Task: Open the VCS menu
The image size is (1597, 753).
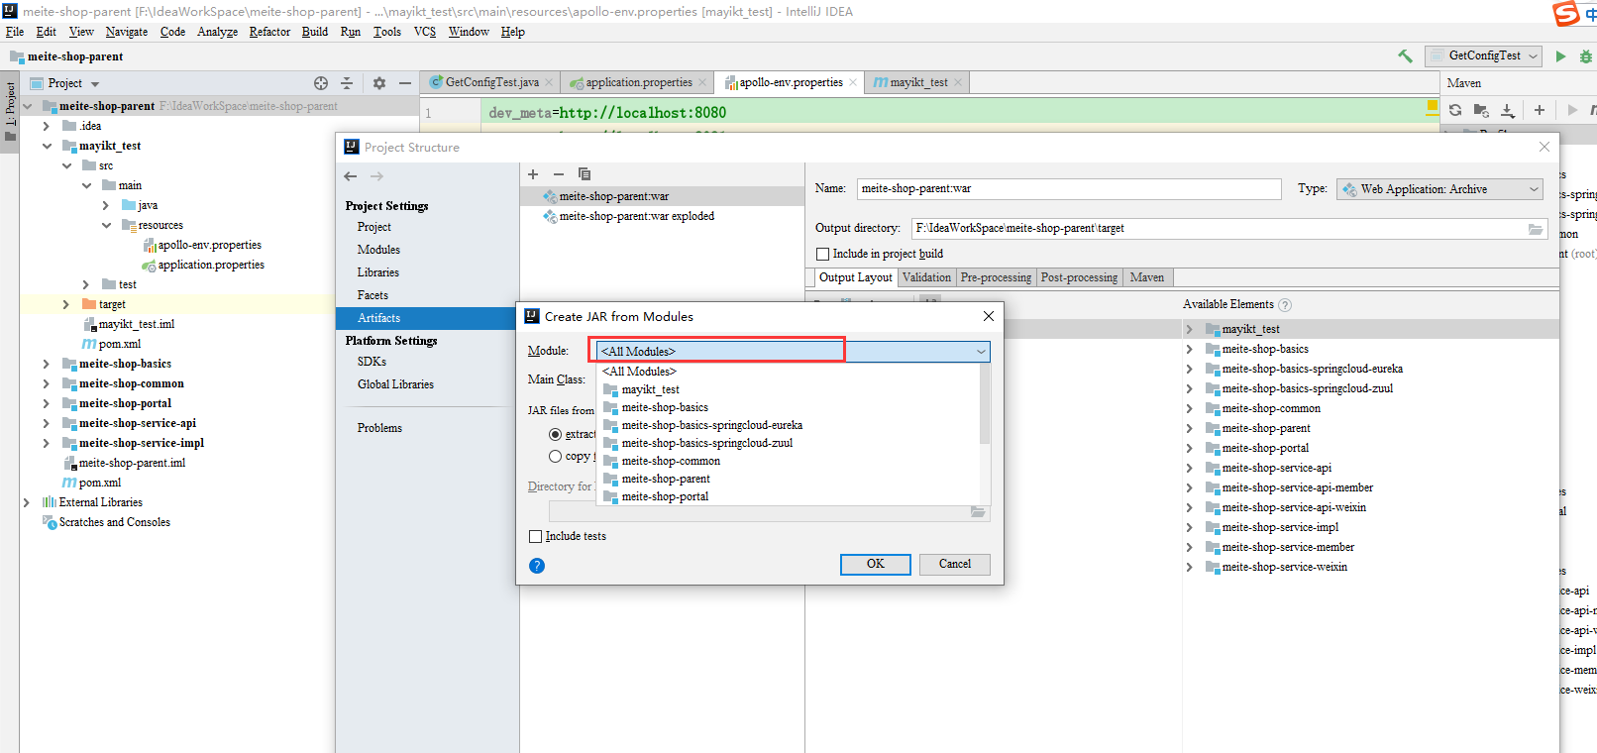Action: click(x=425, y=32)
